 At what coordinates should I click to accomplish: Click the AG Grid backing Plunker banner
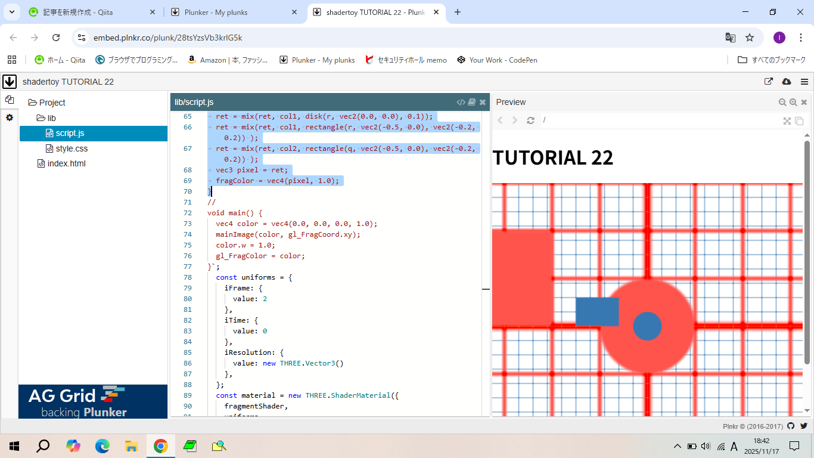click(93, 401)
